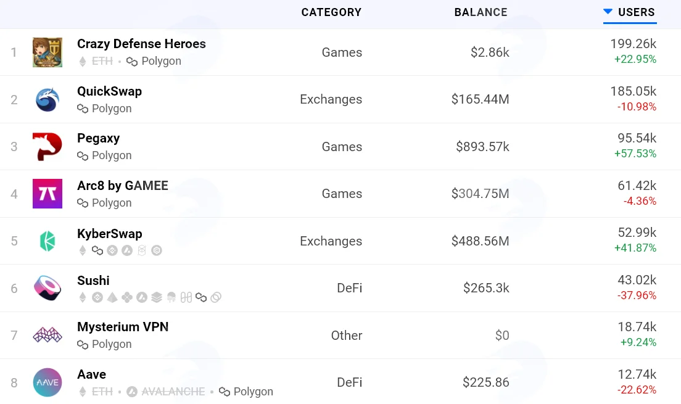
Task: Sort table by USERS column header
Action: click(636, 12)
